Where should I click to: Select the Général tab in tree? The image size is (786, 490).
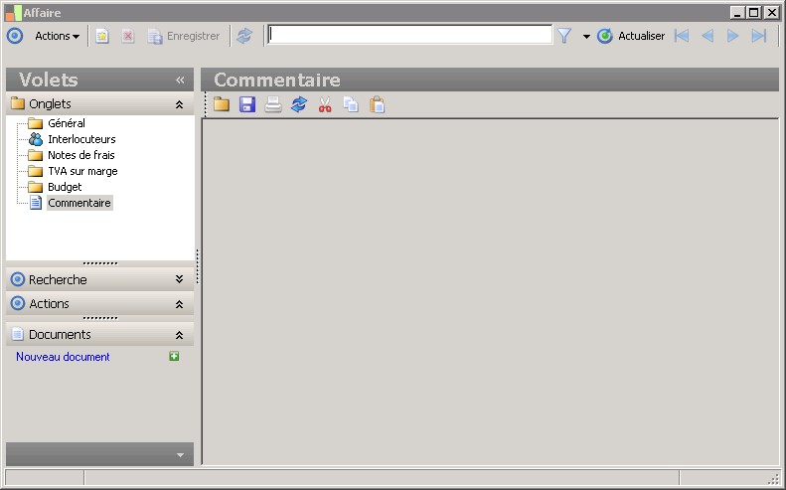[67, 123]
